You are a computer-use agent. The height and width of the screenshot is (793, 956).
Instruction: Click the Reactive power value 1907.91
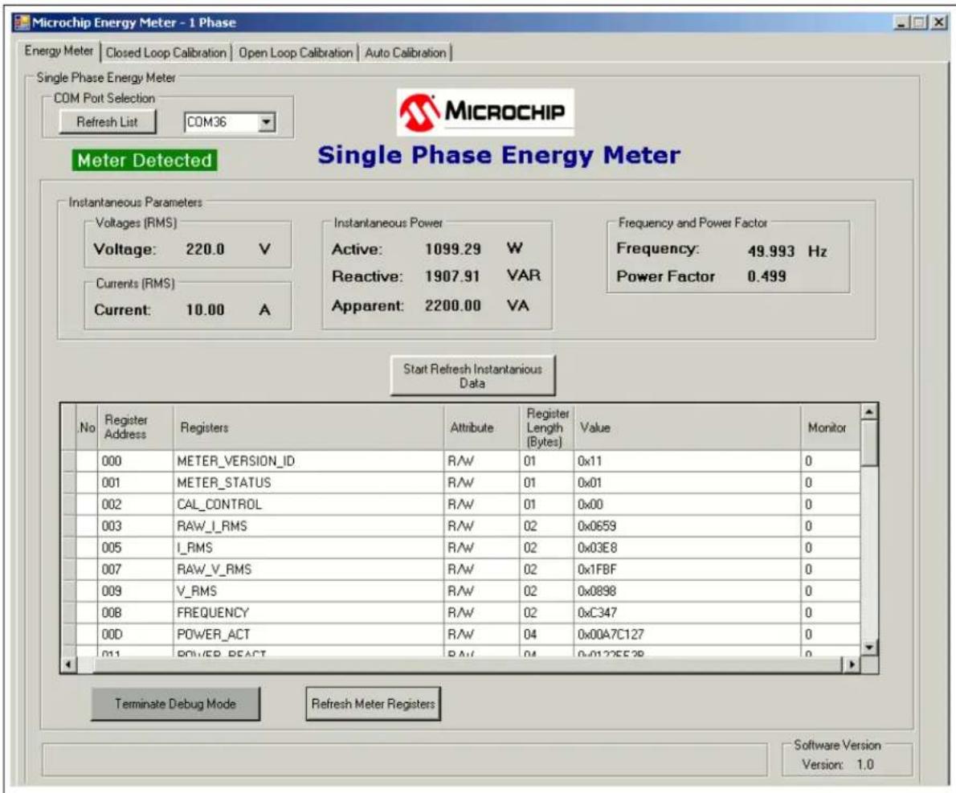[x=453, y=276]
